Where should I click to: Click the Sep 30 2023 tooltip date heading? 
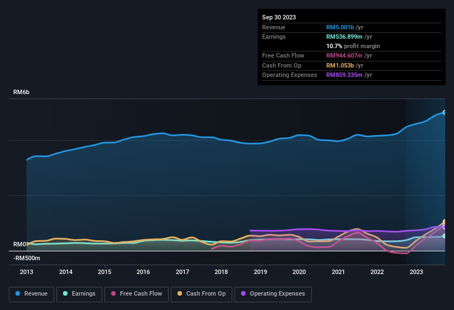279,17
